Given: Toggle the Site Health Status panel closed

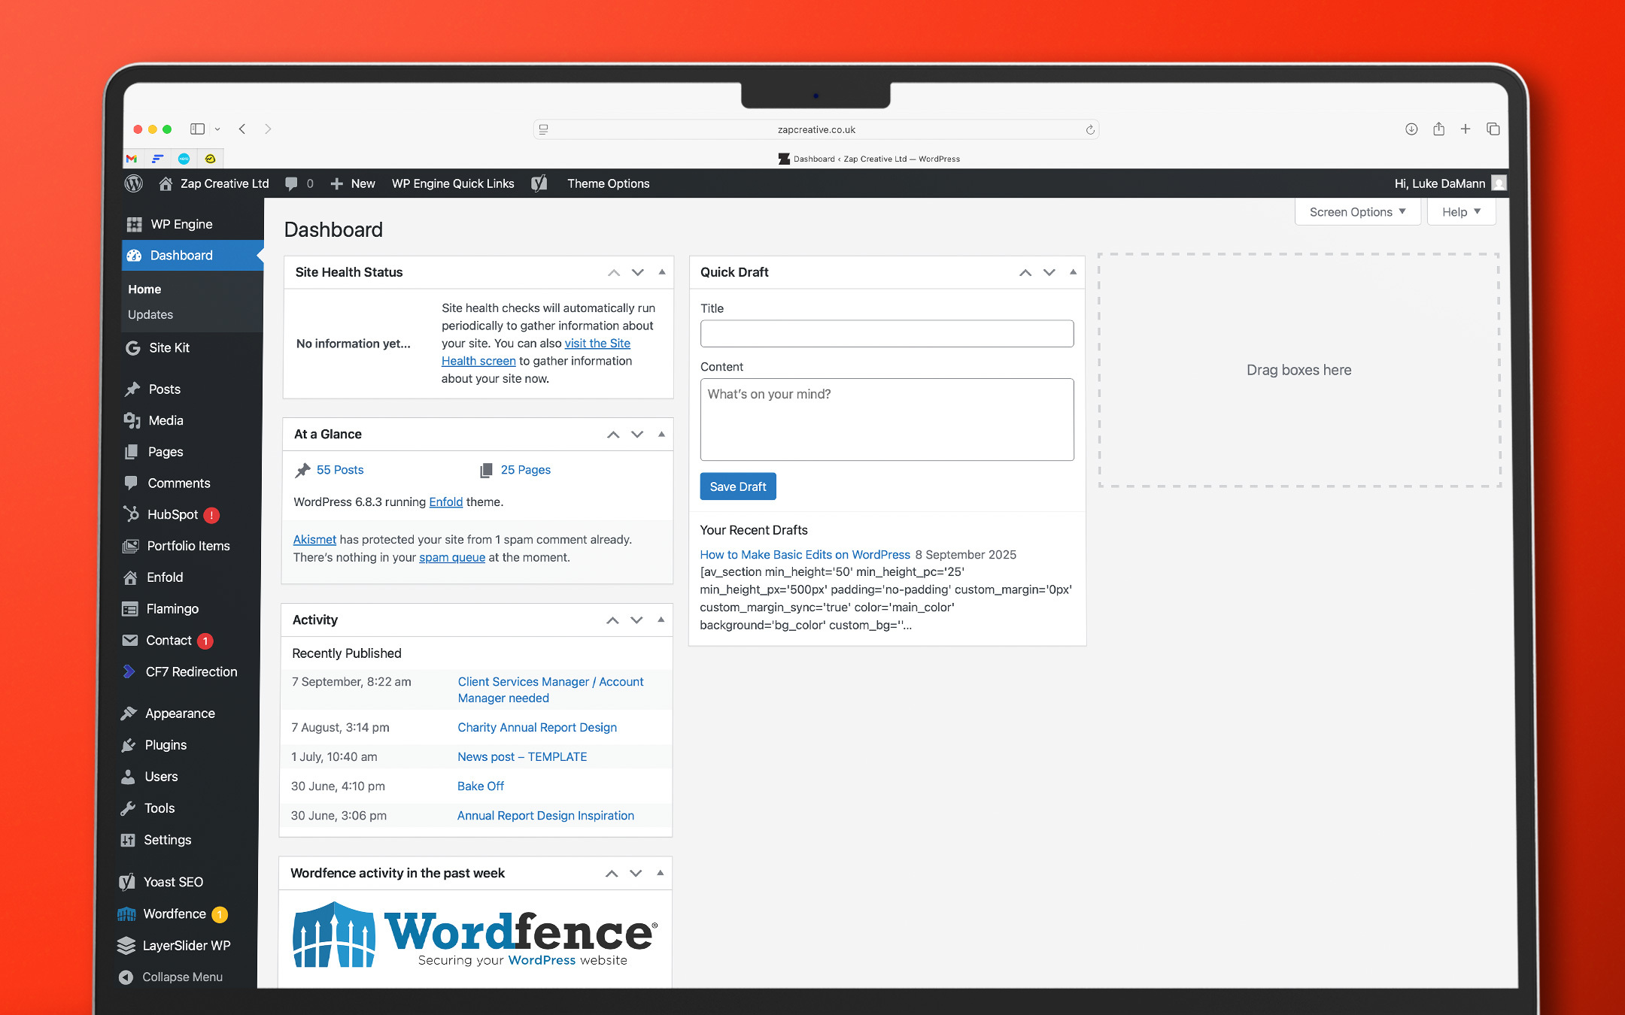Looking at the screenshot, I should pyautogui.click(x=662, y=272).
